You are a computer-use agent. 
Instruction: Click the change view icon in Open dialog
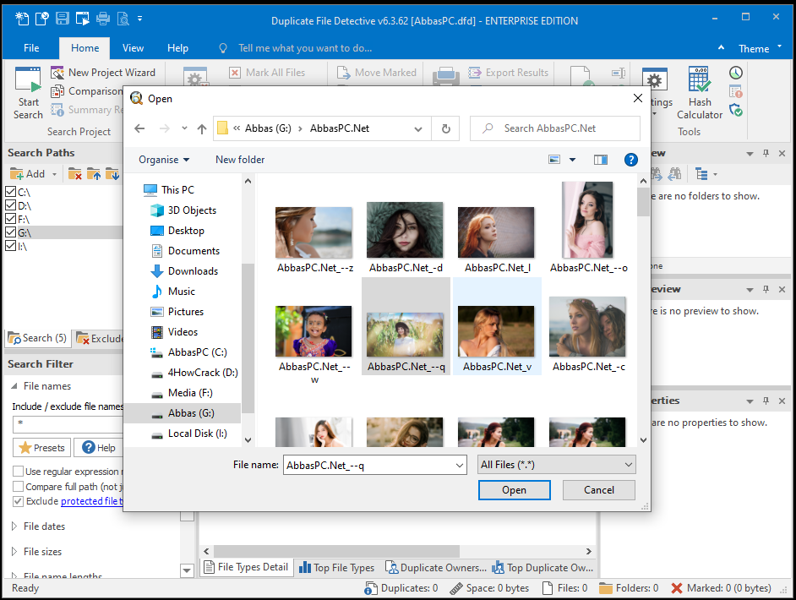tap(554, 160)
